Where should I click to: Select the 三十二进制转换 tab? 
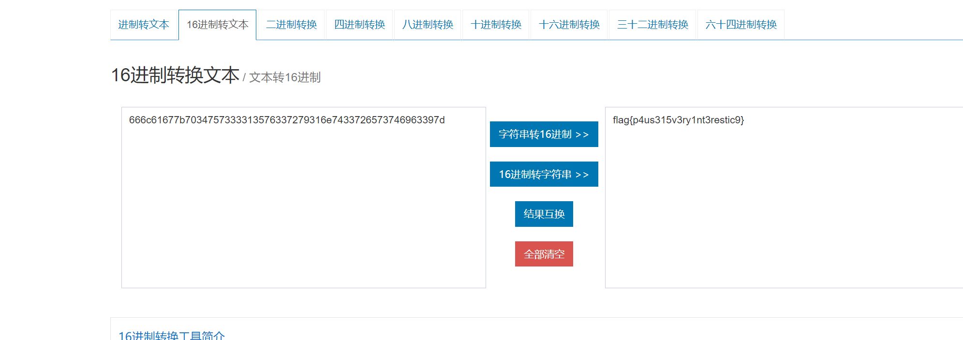coord(652,25)
